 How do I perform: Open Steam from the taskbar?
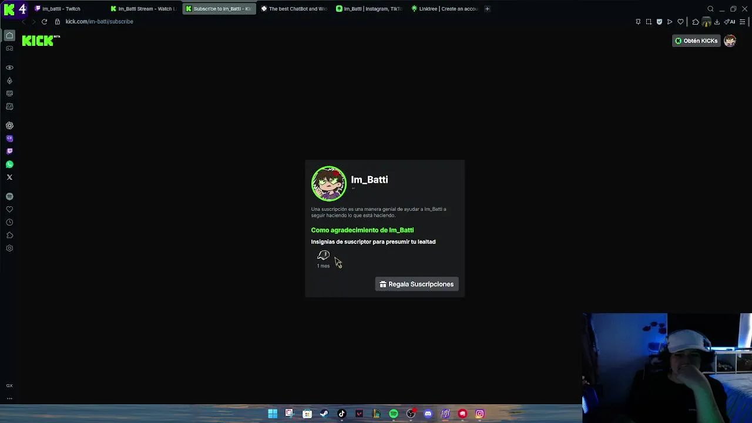324,414
